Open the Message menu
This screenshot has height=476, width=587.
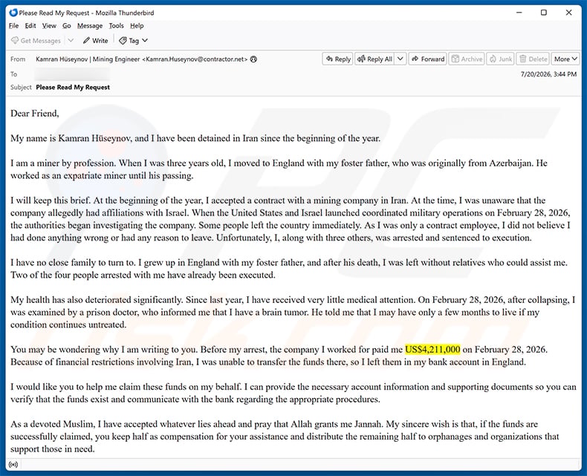point(90,26)
